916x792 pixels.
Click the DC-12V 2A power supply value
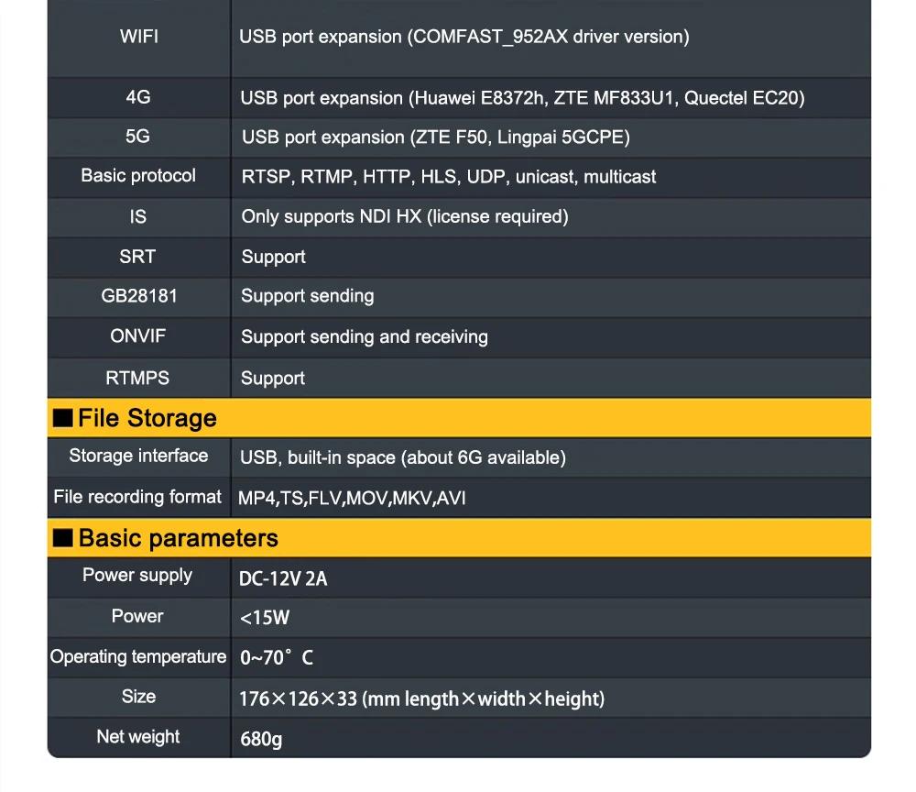tap(283, 578)
